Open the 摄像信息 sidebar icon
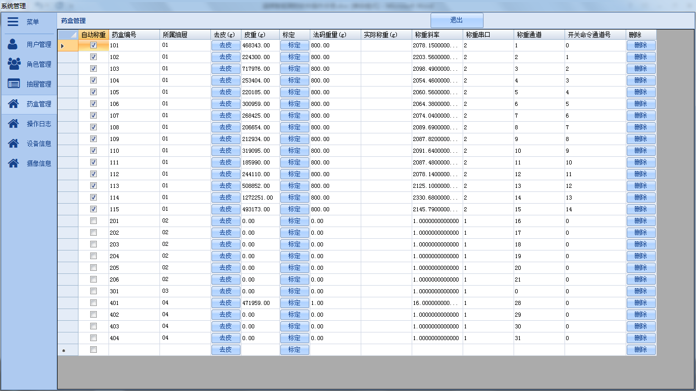 pyautogui.click(x=14, y=163)
